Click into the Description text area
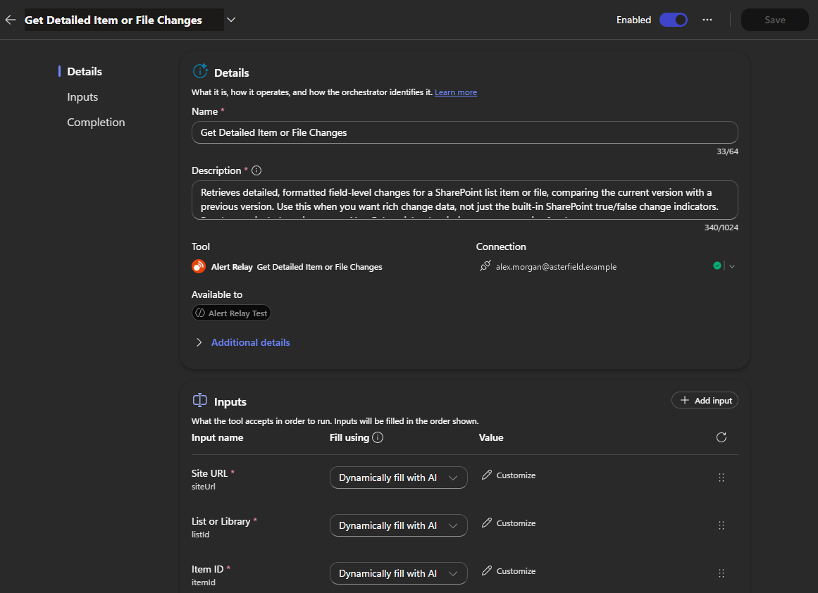 (x=465, y=200)
